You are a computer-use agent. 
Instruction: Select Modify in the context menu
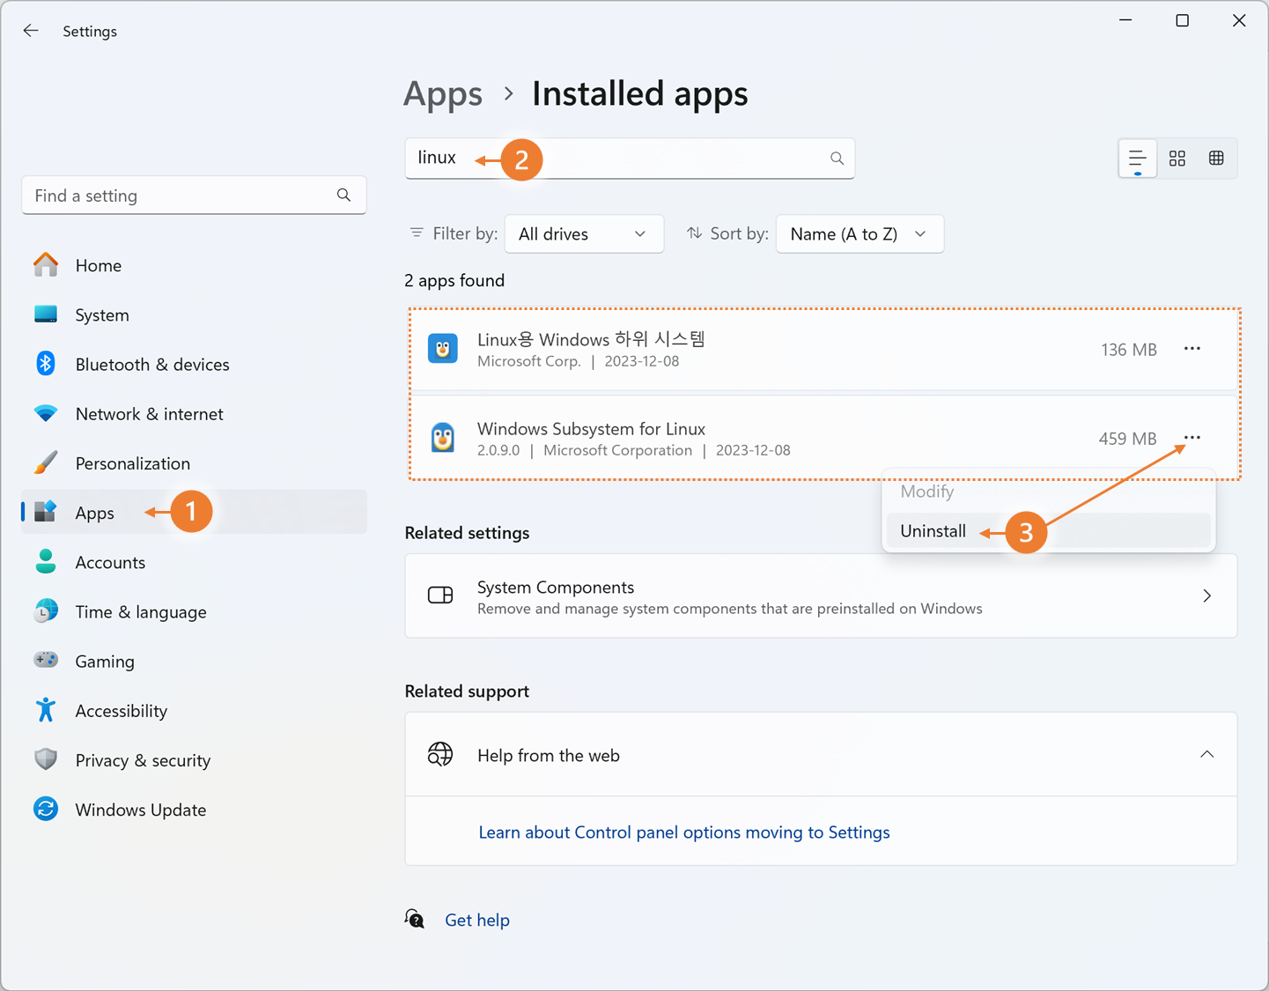pyautogui.click(x=1048, y=492)
